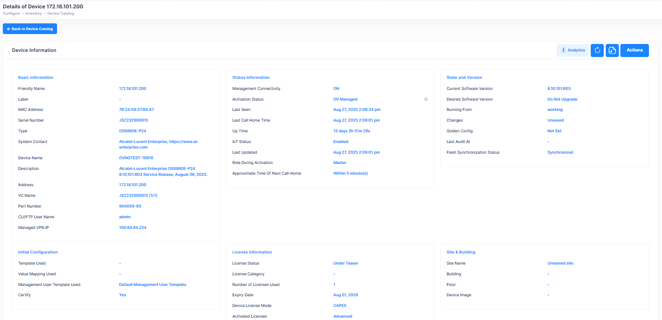The height and width of the screenshot is (320, 662).
Task: Click Current Software Version 8.10.101.R03
Action: (x=559, y=89)
